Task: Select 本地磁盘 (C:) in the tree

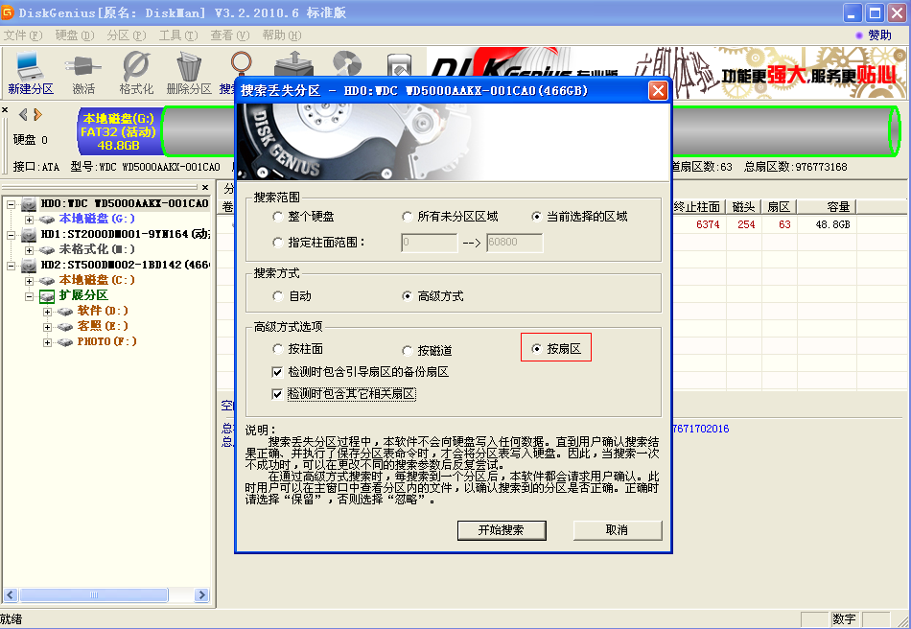Action: [x=97, y=281]
